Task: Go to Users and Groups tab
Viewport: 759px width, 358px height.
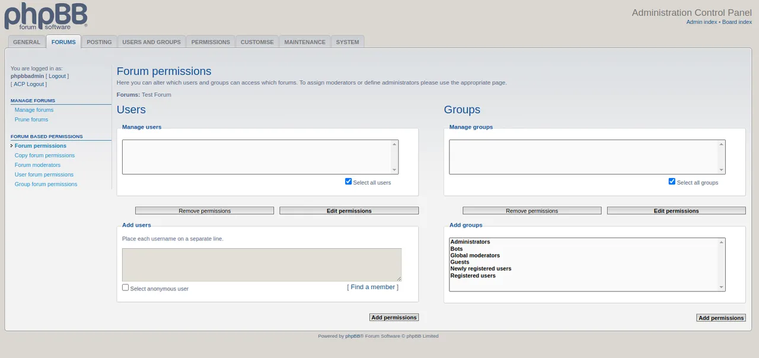Action: click(x=151, y=42)
